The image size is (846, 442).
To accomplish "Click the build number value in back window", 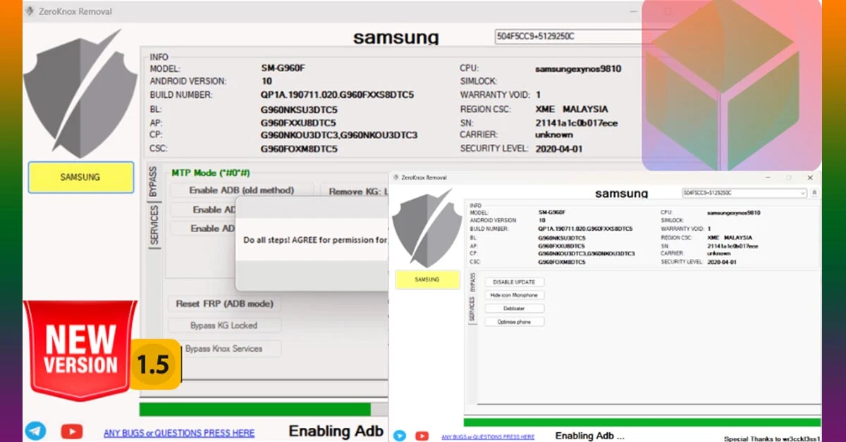I will click(x=337, y=95).
